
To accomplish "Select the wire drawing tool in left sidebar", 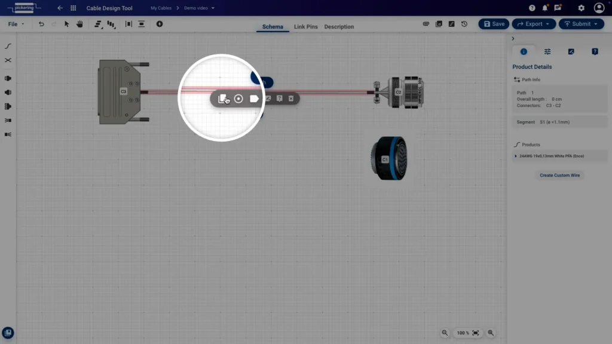I will [x=8, y=46].
